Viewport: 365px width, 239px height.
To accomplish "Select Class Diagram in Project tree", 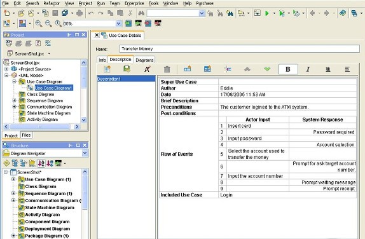I will tap(41, 94).
